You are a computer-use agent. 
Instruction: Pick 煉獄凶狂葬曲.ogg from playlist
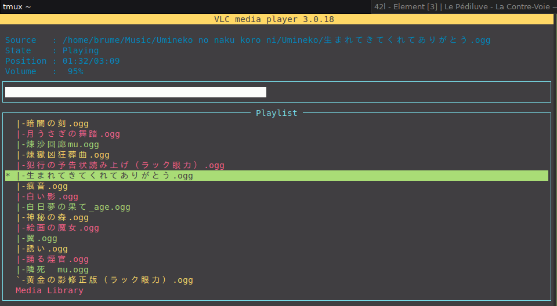coord(63,155)
